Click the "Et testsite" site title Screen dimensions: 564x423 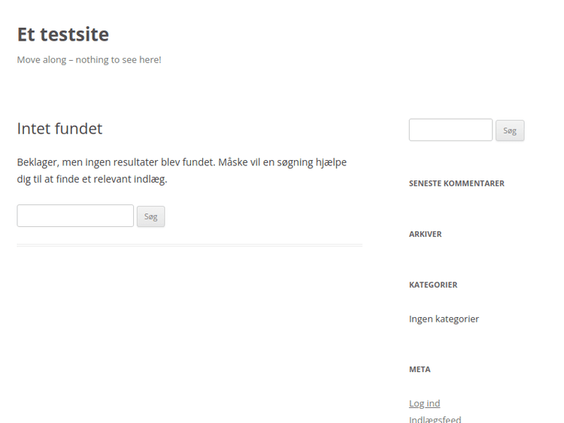(63, 35)
